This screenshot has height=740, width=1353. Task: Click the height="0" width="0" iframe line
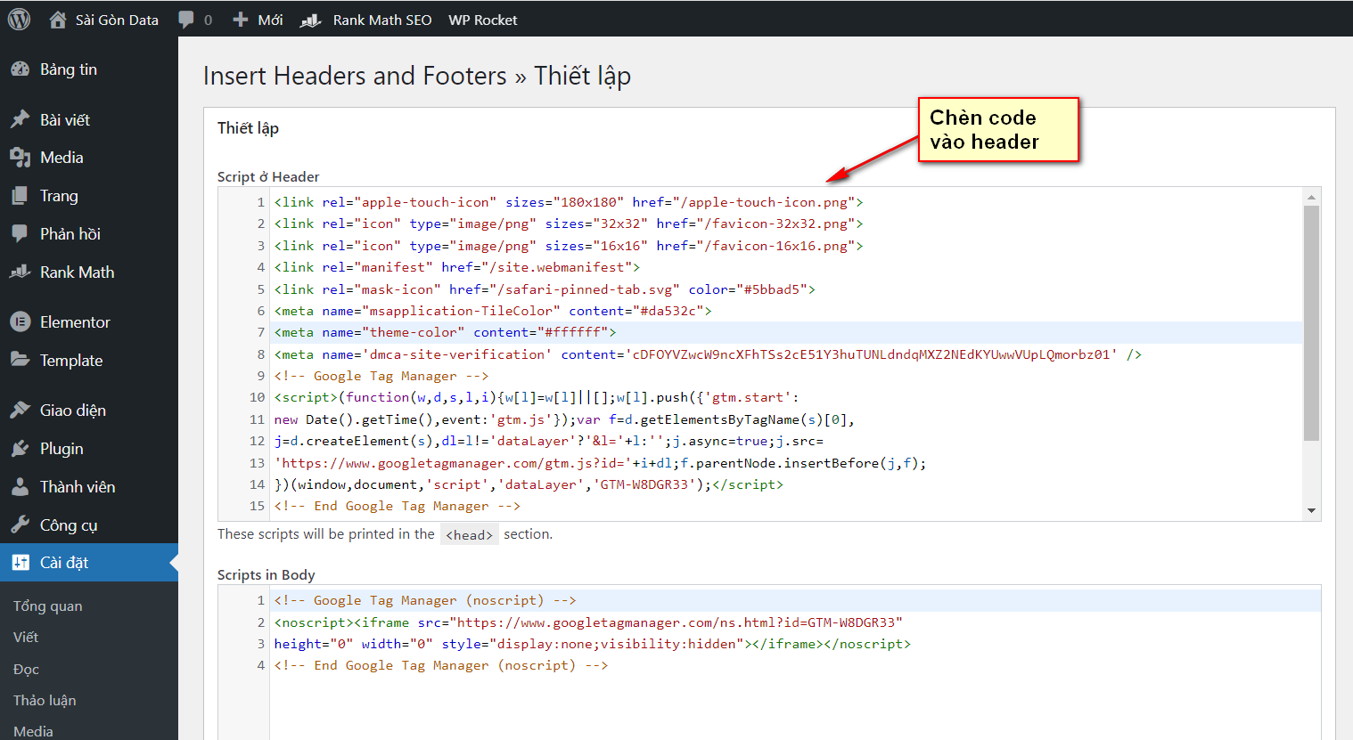point(593,644)
